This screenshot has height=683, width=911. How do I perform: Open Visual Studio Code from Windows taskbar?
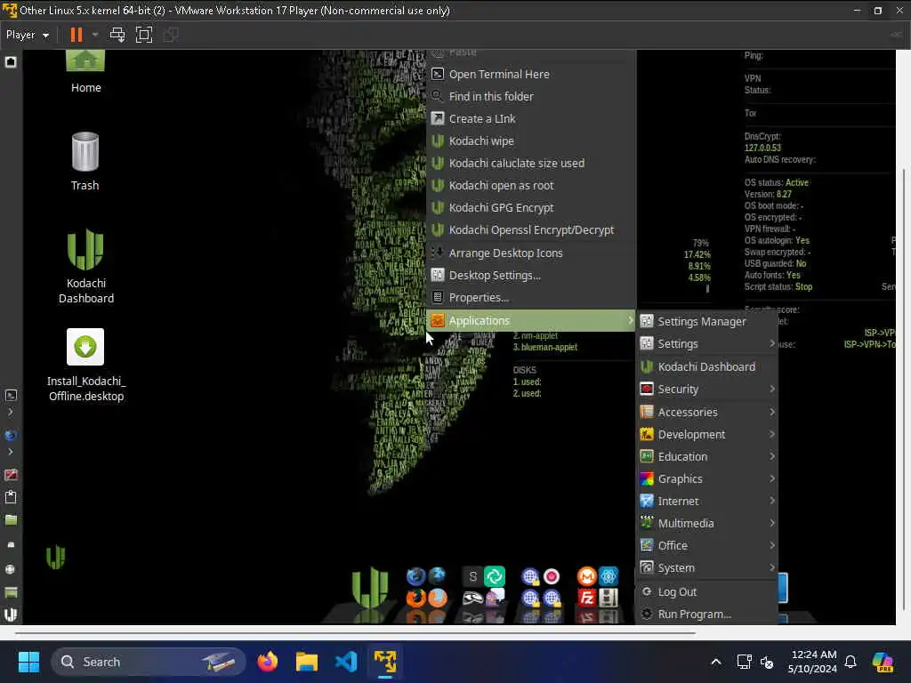346,662
